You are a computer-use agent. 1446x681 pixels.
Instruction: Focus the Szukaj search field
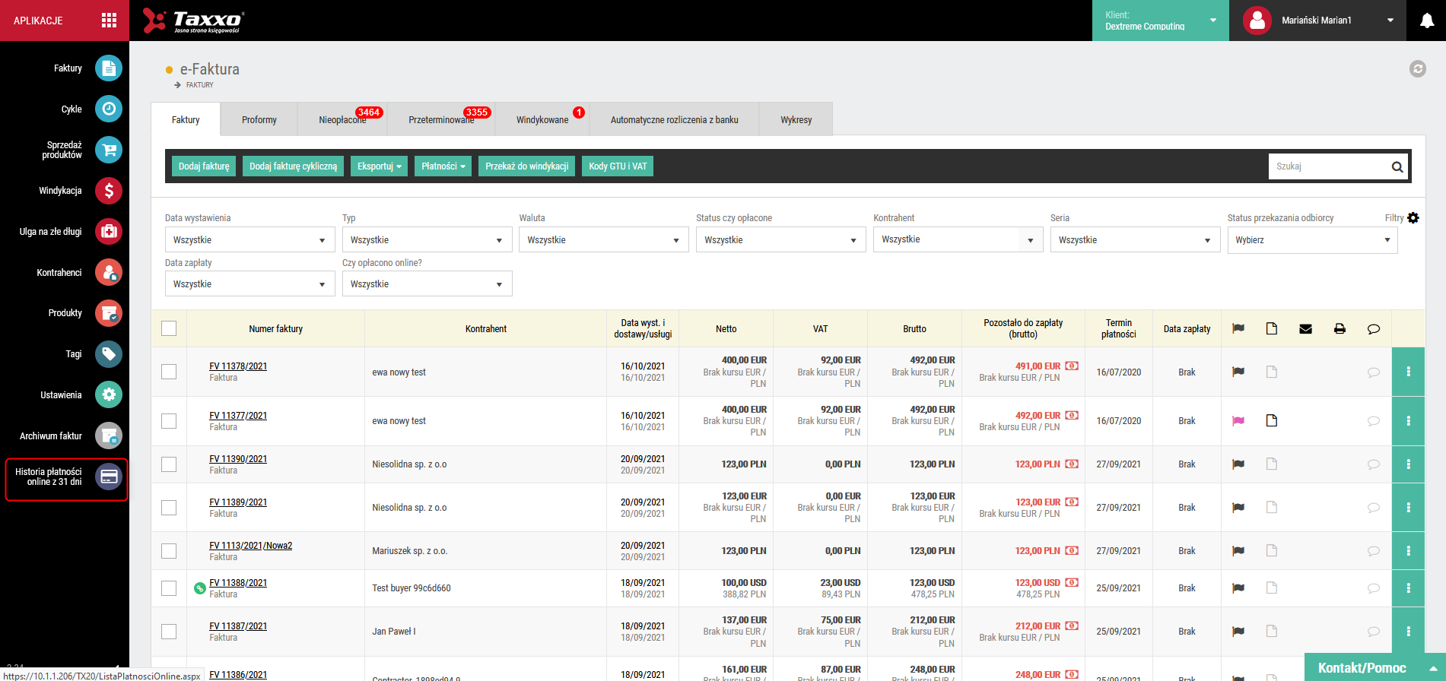(x=1329, y=166)
